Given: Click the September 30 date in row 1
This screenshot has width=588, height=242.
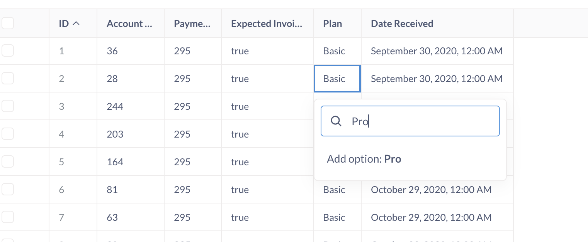Looking at the screenshot, I should (437, 50).
